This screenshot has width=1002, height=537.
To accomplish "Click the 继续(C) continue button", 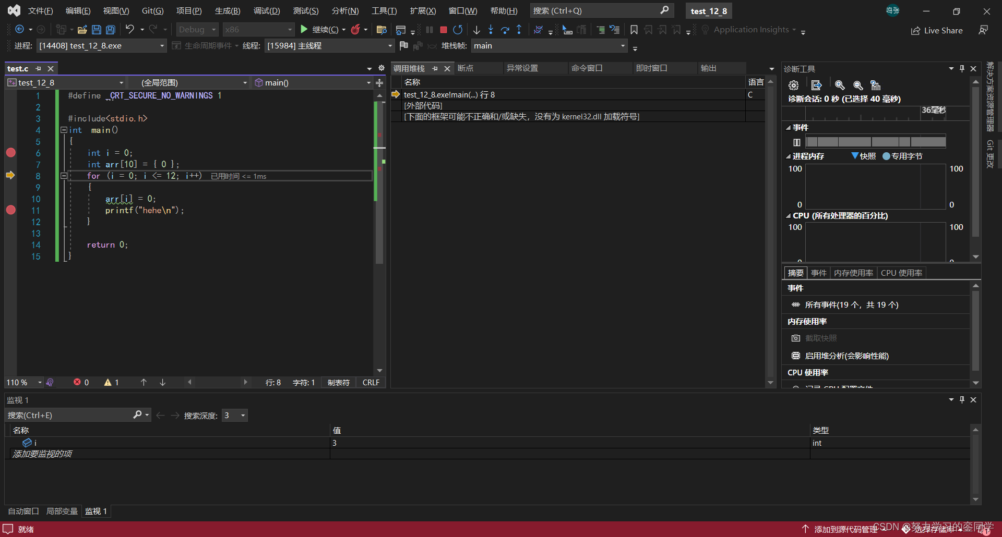I will pyautogui.click(x=319, y=30).
